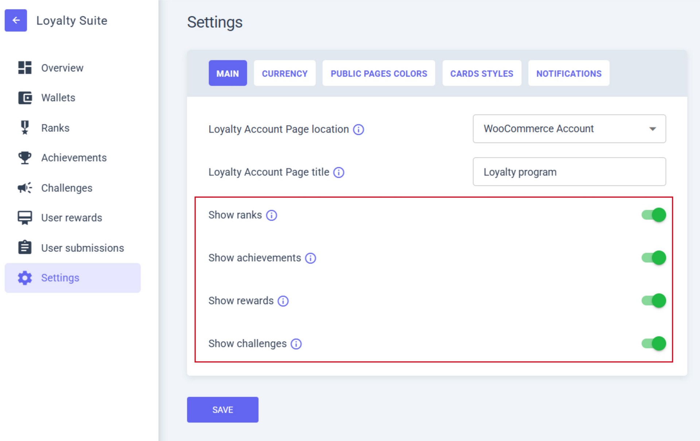Select the Public Pages Colors tab
The height and width of the screenshot is (441, 700).
click(378, 73)
